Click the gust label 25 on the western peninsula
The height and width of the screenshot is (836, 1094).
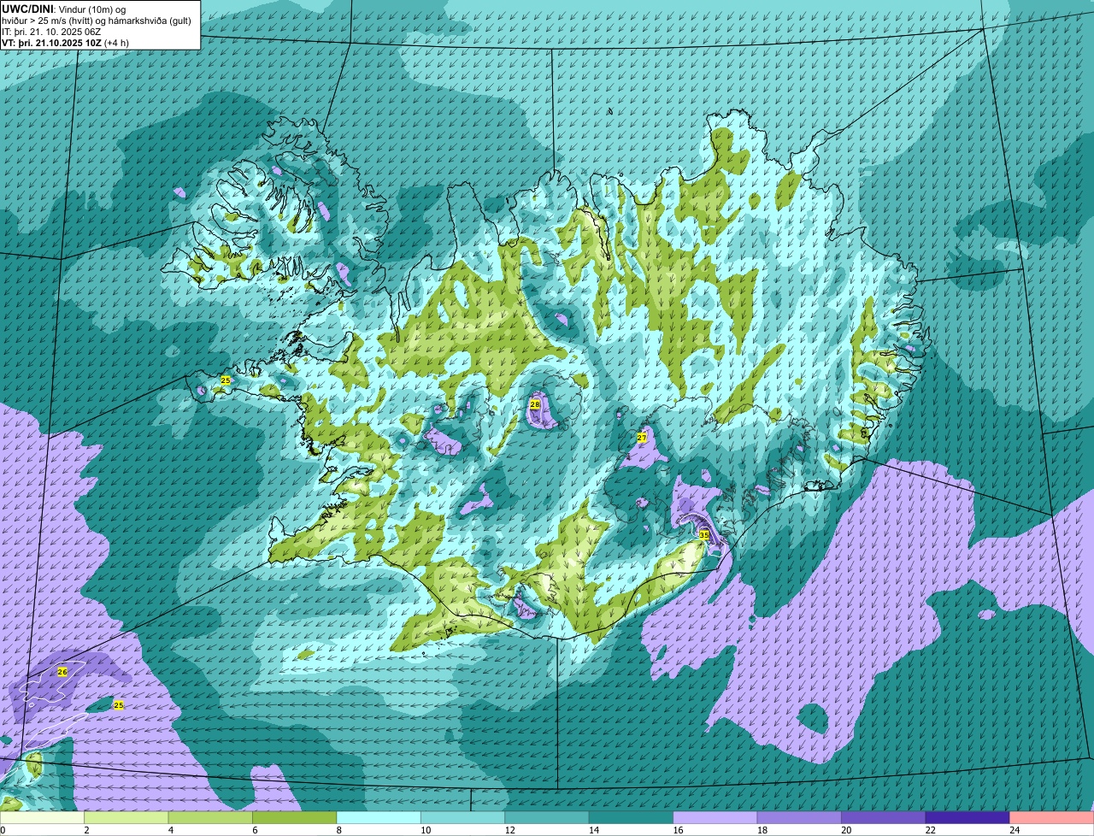coord(226,380)
